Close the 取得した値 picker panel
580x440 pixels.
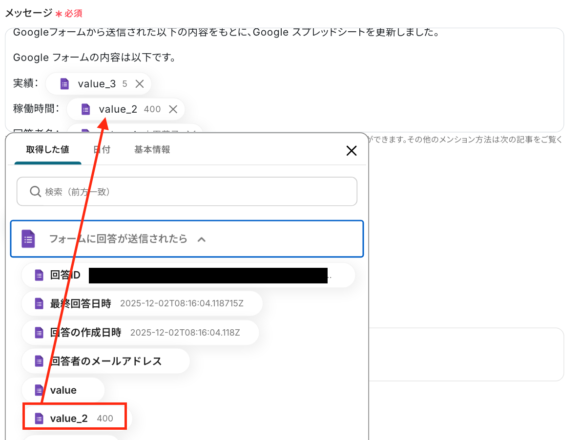(352, 150)
